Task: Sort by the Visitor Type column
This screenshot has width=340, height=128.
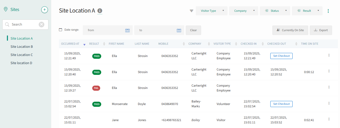Action: click(x=236, y=44)
